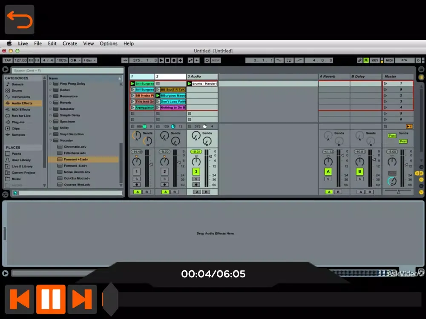Open the Create menu

coord(70,43)
